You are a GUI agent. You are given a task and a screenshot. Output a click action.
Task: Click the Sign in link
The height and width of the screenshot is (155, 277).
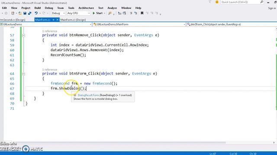tap(272, 8)
